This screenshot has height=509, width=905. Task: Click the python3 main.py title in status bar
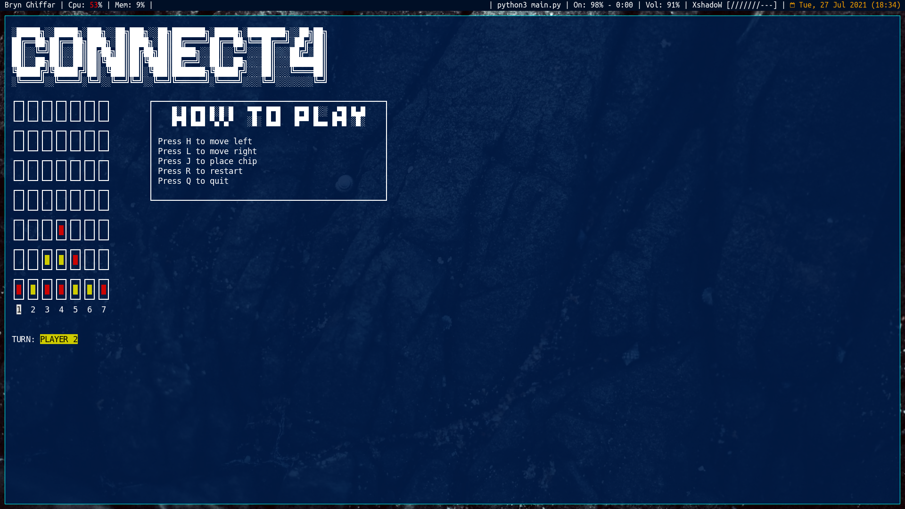click(529, 5)
